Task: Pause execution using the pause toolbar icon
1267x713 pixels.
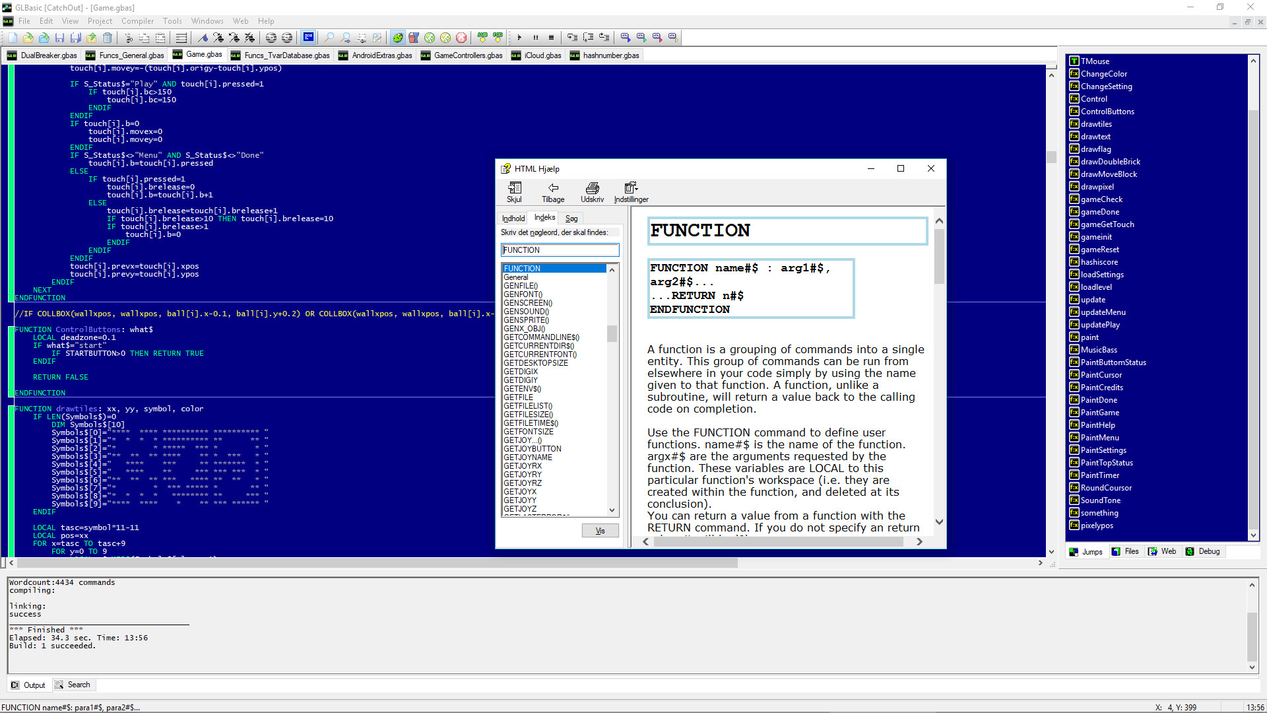Action: [536, 38]
